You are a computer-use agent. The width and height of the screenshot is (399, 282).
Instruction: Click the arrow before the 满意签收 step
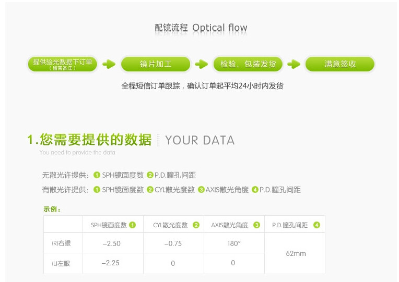pos(294,64)
